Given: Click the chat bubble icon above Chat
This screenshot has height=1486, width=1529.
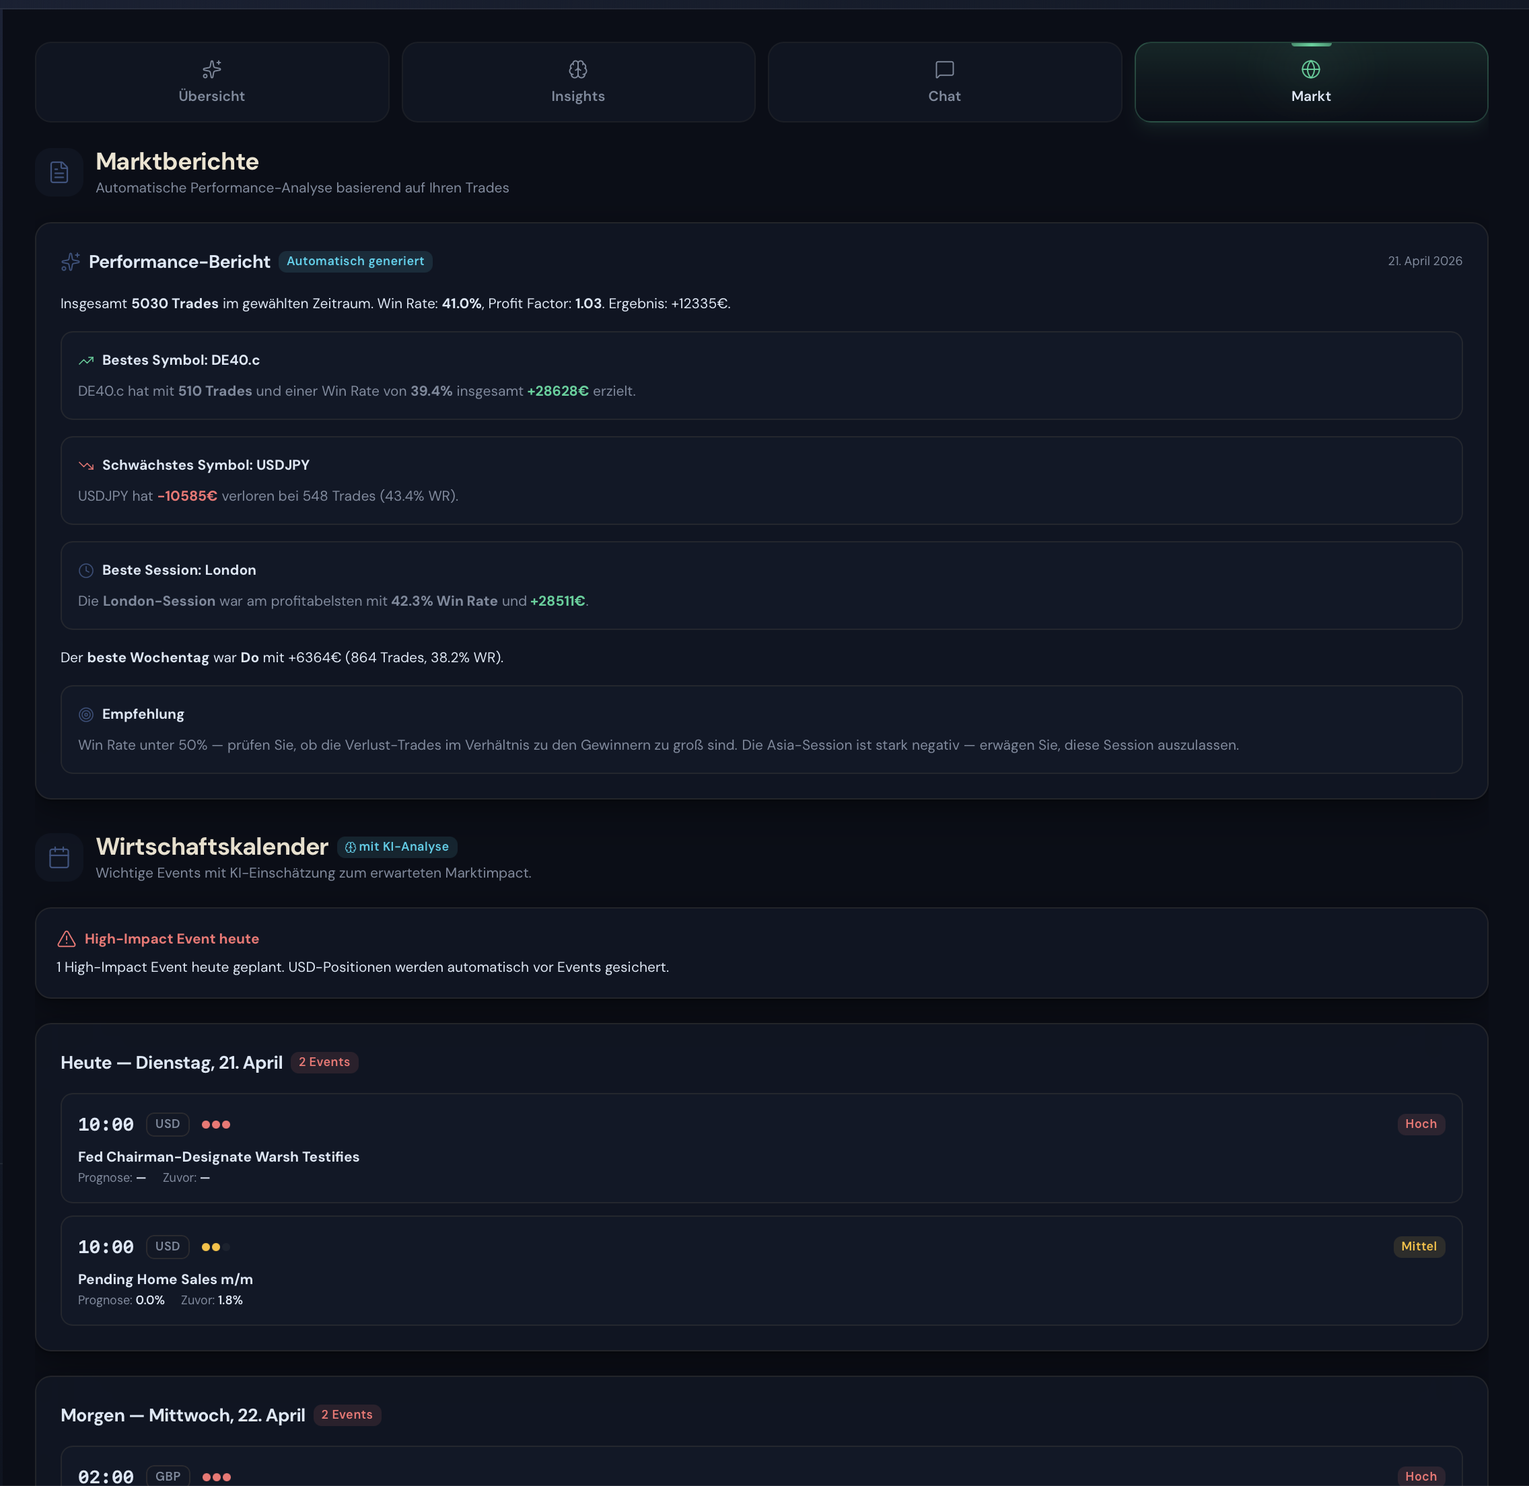Looking at the screenshot, I should [944, 69].
